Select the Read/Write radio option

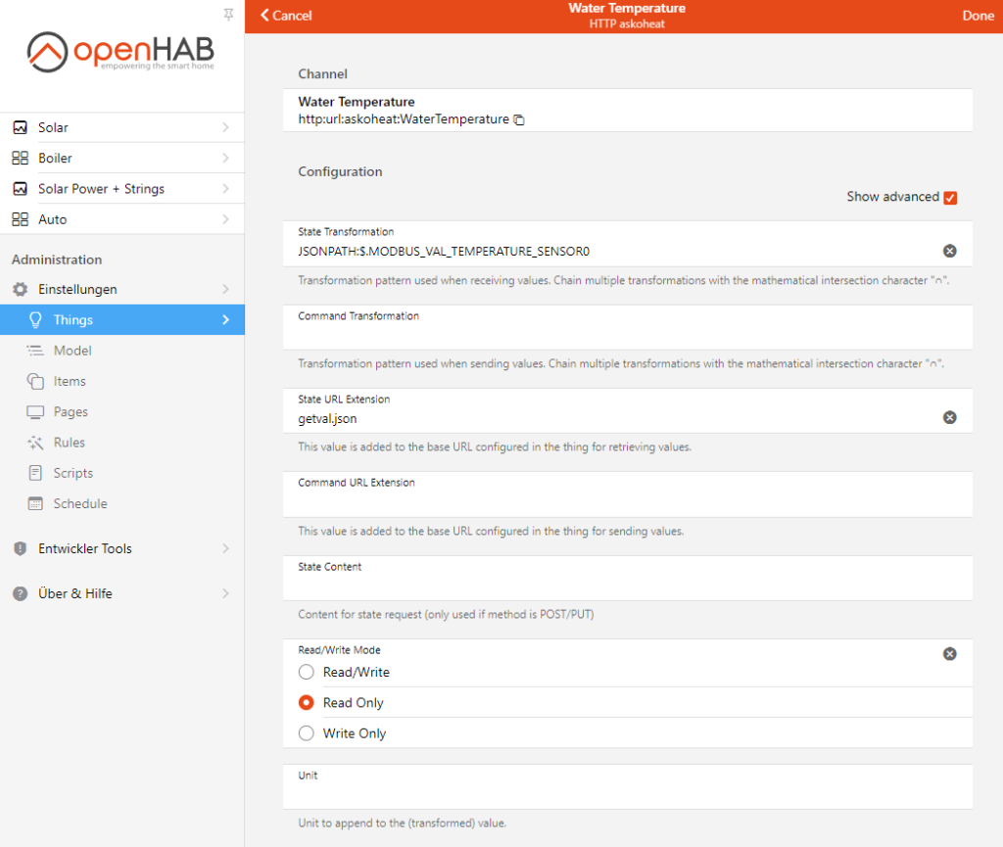[307, 672]
